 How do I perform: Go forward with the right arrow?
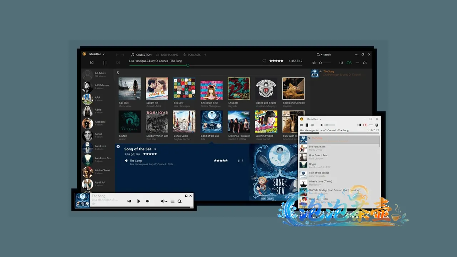(x=123, y=55)
